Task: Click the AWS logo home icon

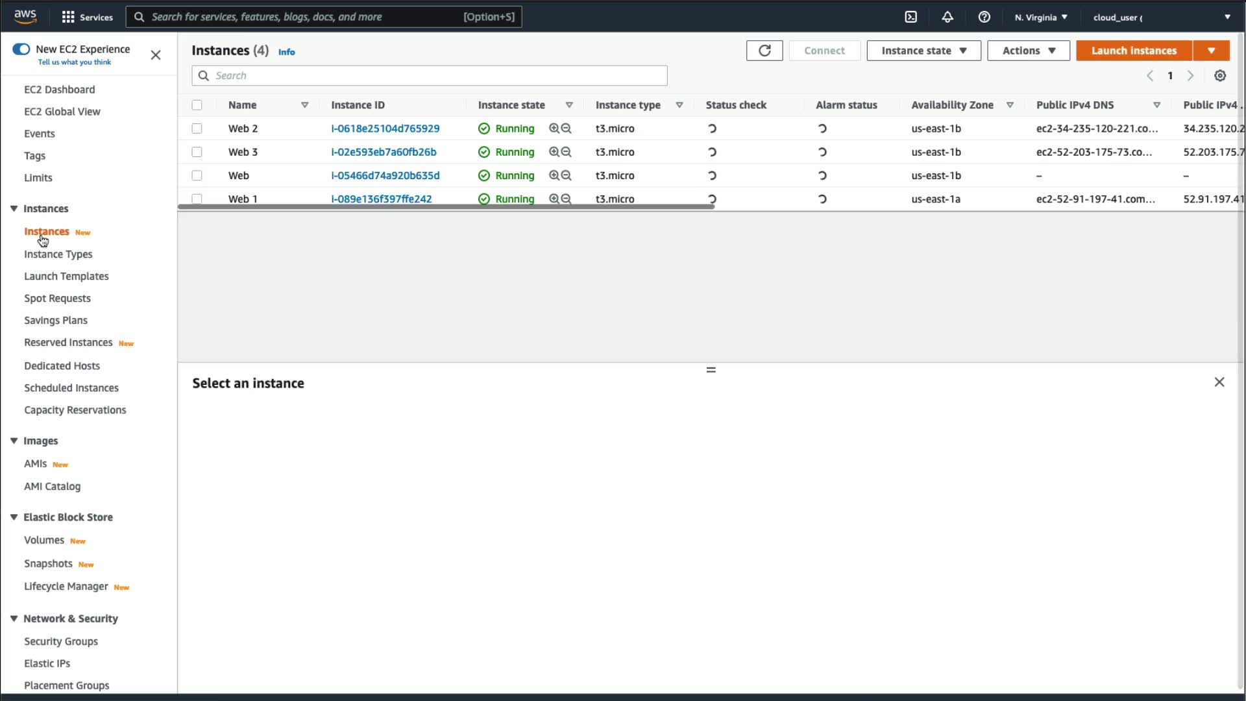Action: 25,17
